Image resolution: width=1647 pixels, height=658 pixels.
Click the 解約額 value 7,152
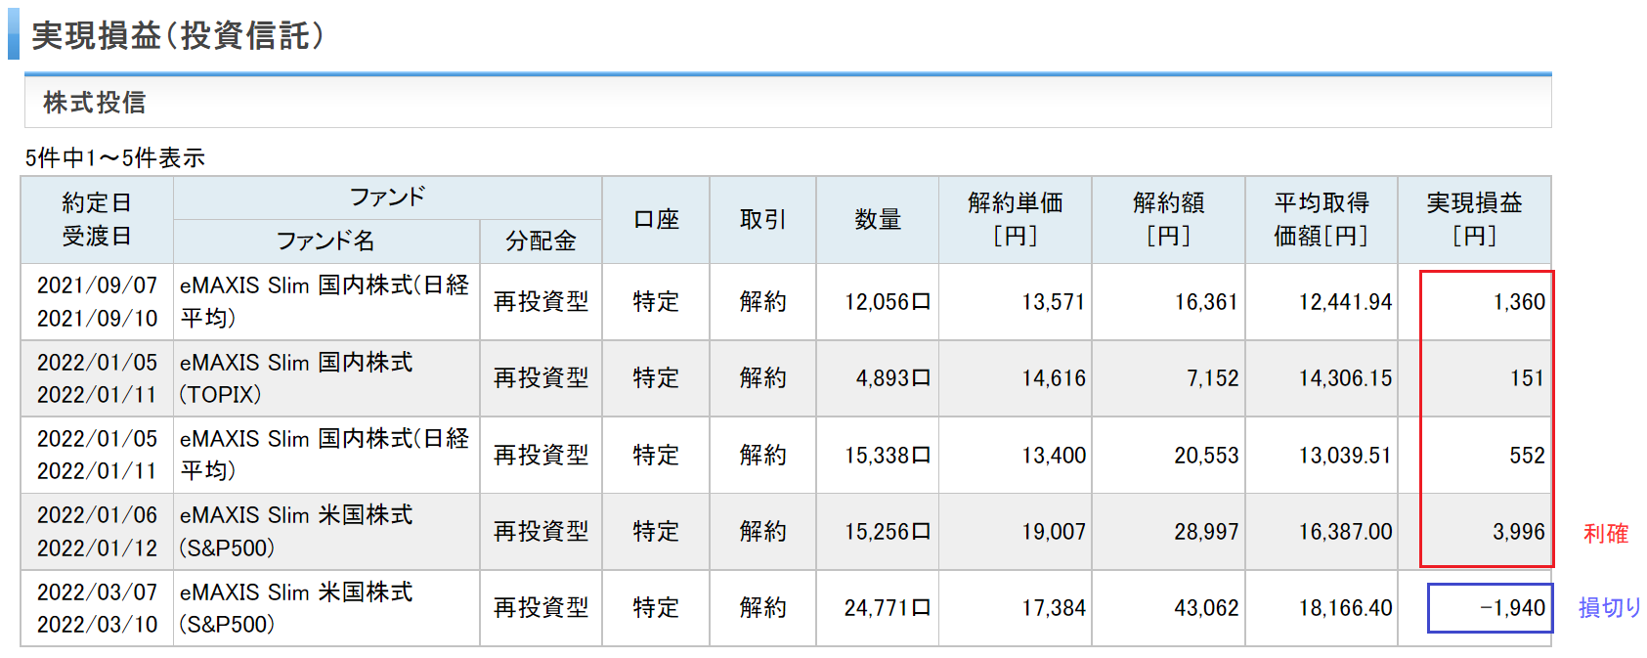(x=1213, y=378)
